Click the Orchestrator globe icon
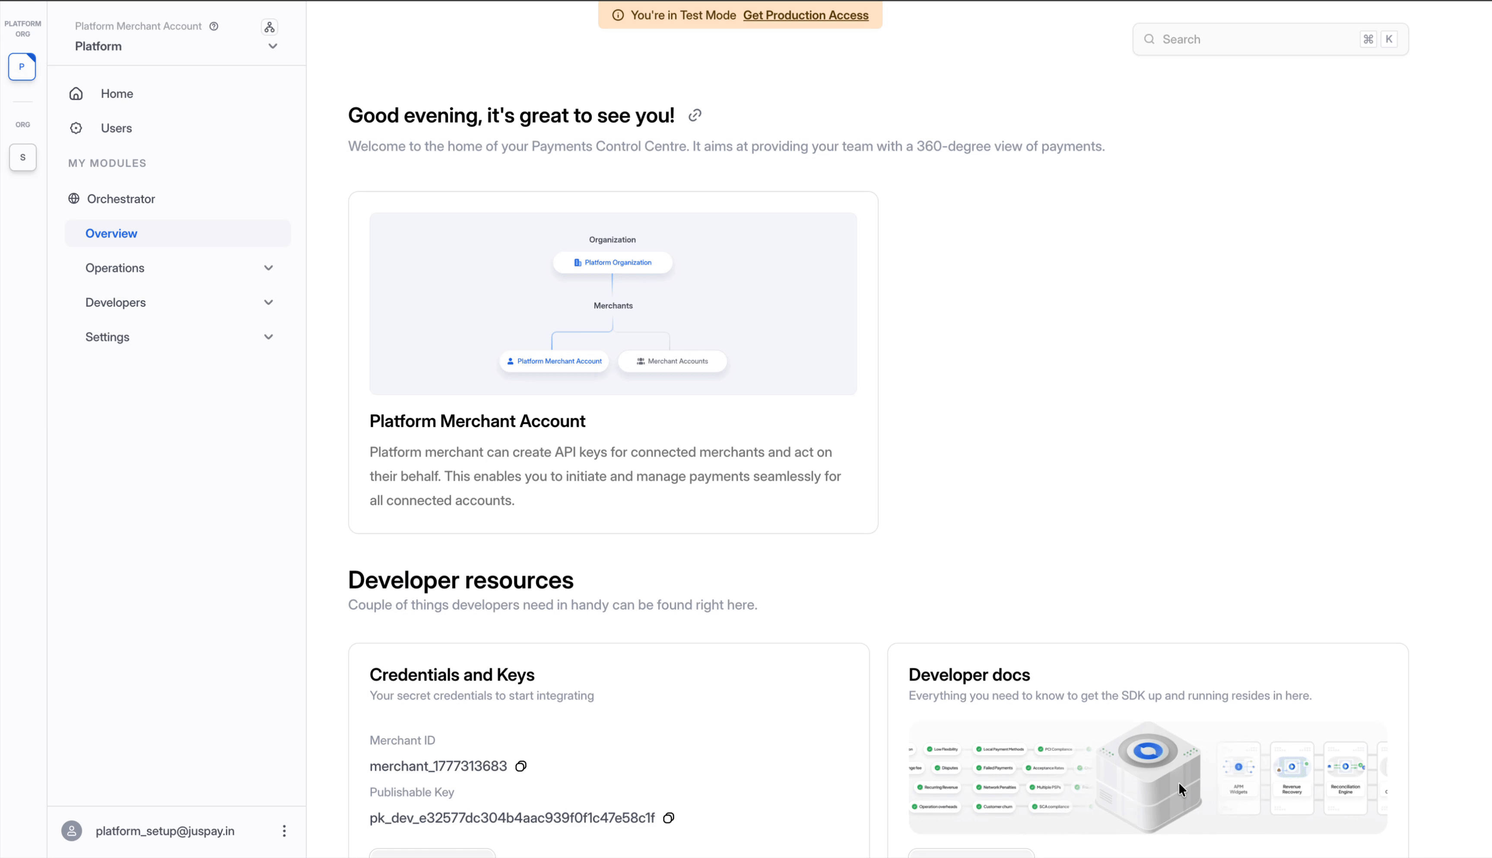Image resolution: width=1492 pixels, height=858 pixels. pyautogui.click(x=74, y=199)
